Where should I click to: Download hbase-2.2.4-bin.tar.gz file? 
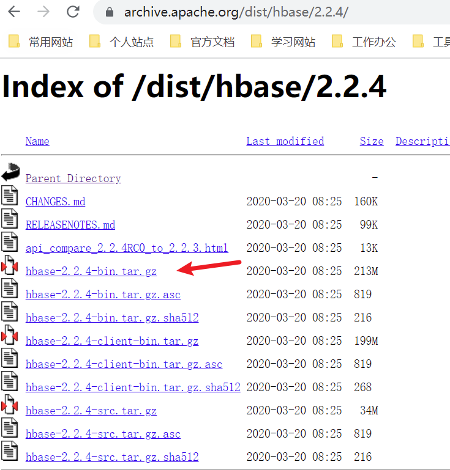pos(91,271)
